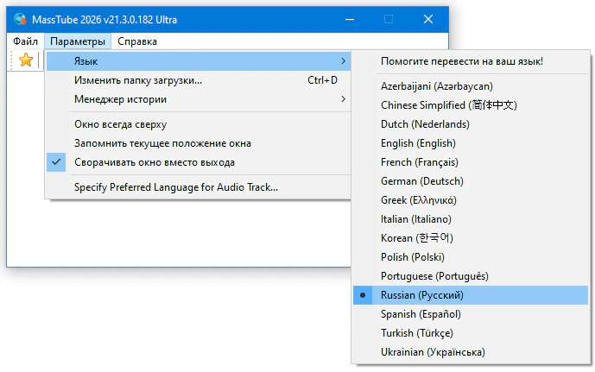595x372 pixels.
Task: Toggle "Сворачивать окно вместо выхода" checked option
Action: 154,162
